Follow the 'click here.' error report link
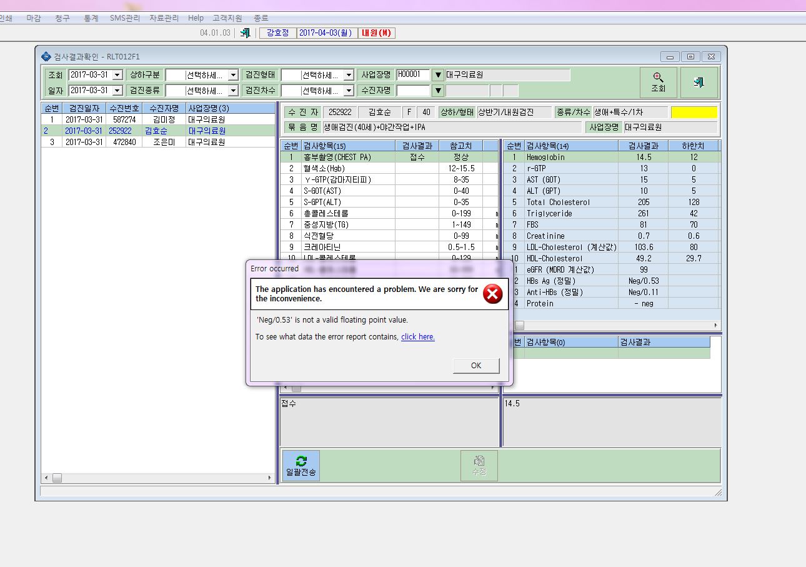806x567 pixels. [x=418, y=337]
